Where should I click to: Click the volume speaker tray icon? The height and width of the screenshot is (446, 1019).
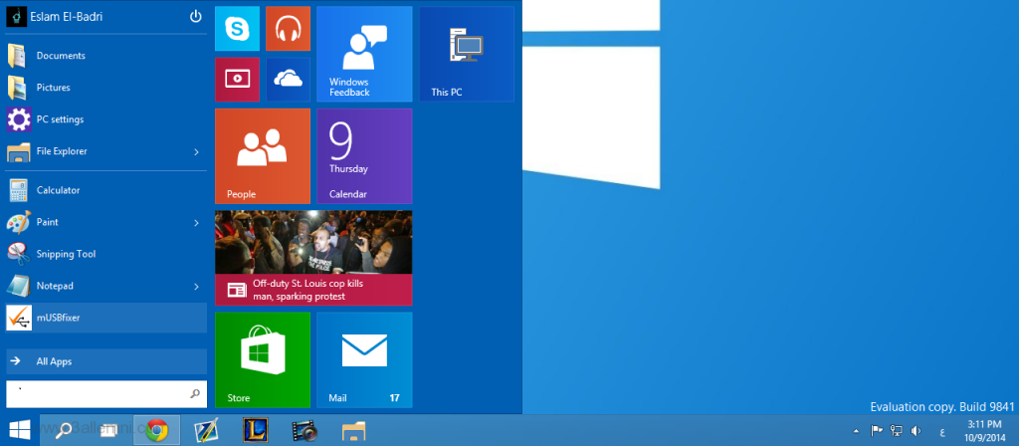coord(917,430)
